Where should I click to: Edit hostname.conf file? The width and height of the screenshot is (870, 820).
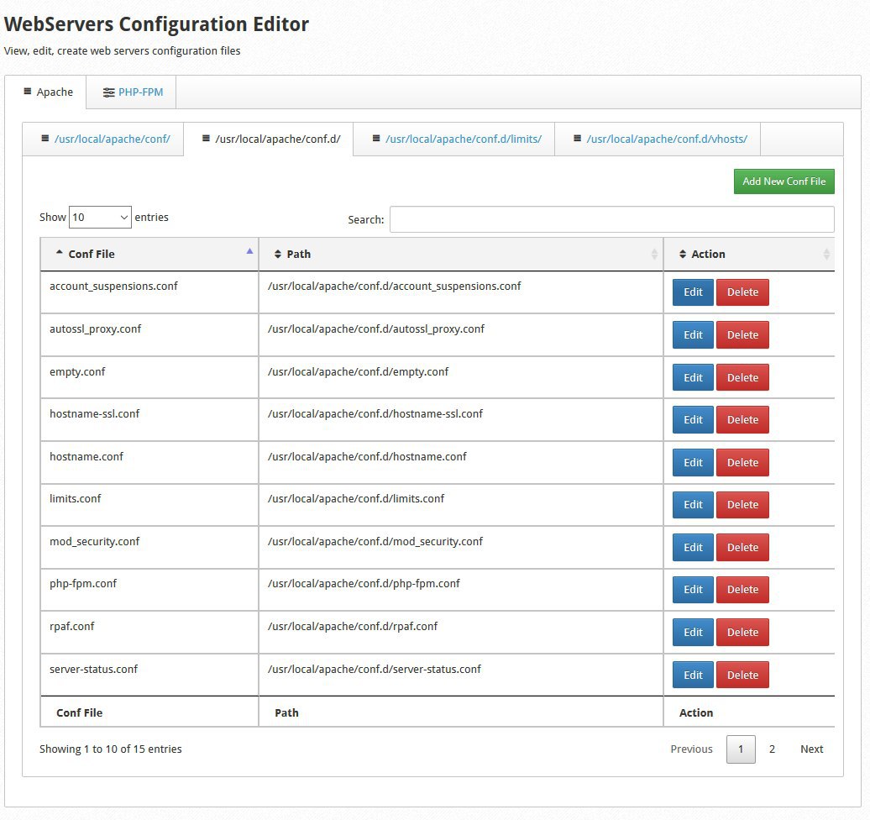[693, 463]
